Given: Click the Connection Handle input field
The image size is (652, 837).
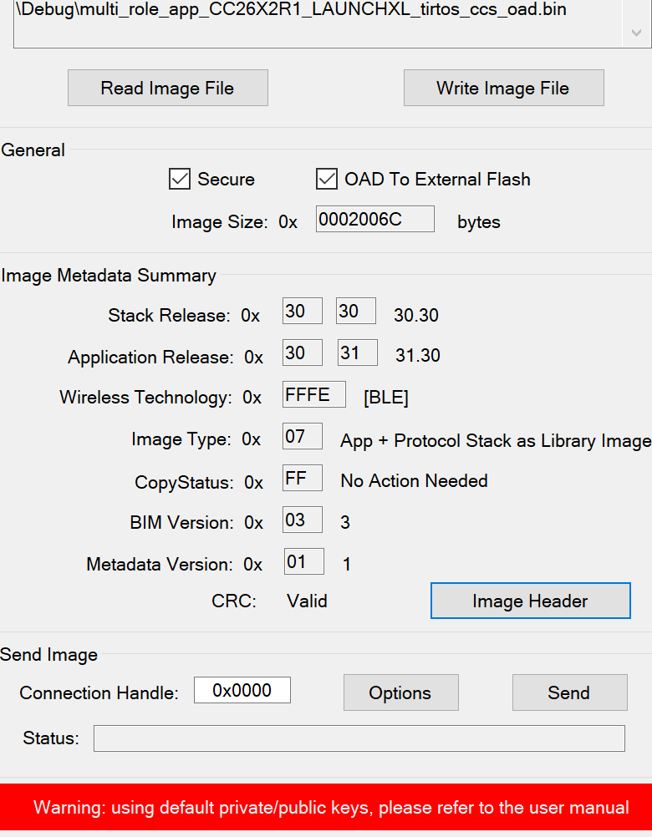Looking at the screenshot, I should 242,690.
